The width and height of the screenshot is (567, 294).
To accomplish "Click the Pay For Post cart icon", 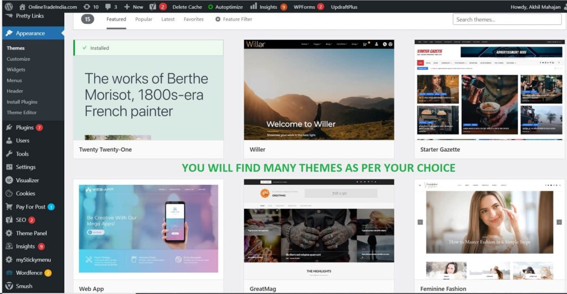I will coord(9,207).
